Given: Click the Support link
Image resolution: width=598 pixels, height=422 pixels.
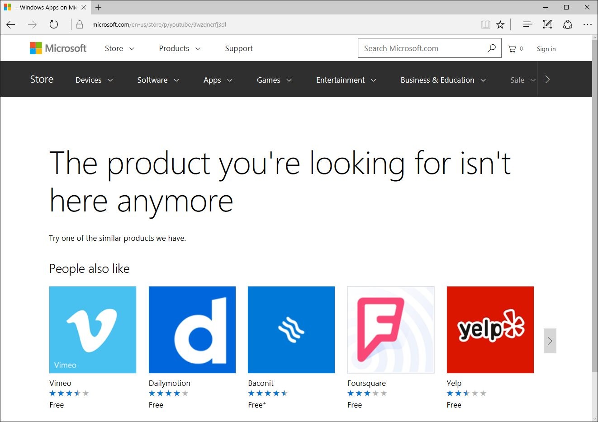Looking at the screenshot, I should [239, 48].
